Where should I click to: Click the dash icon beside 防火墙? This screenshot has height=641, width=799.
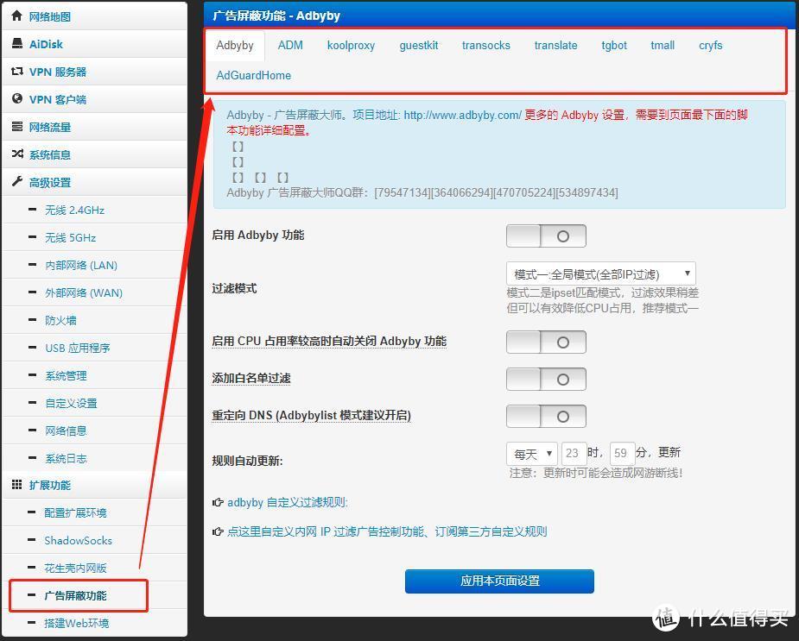click(33, 320)
